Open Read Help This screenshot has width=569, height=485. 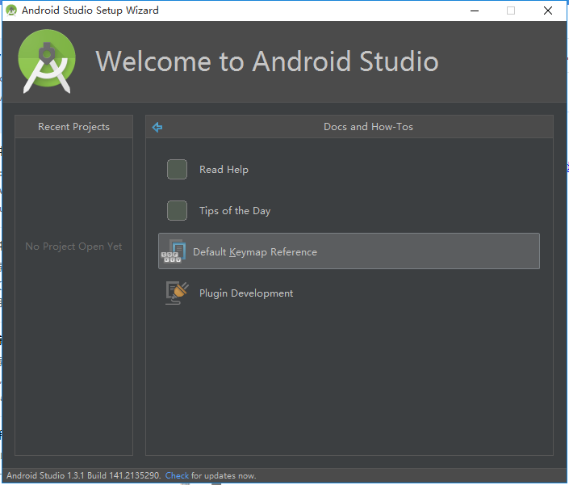(x=224, y=170)
